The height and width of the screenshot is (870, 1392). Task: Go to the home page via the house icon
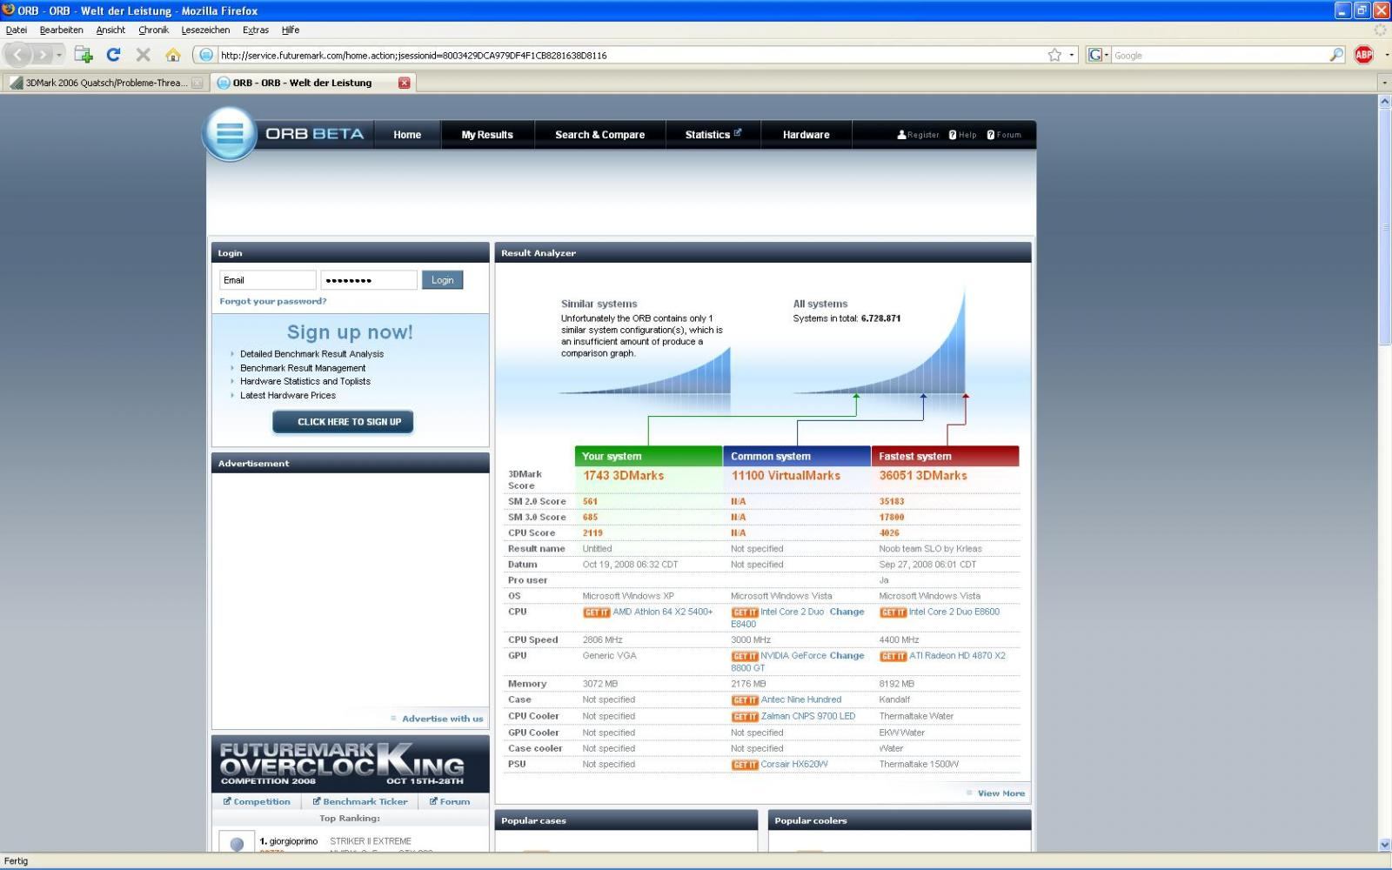click(173, 55)
